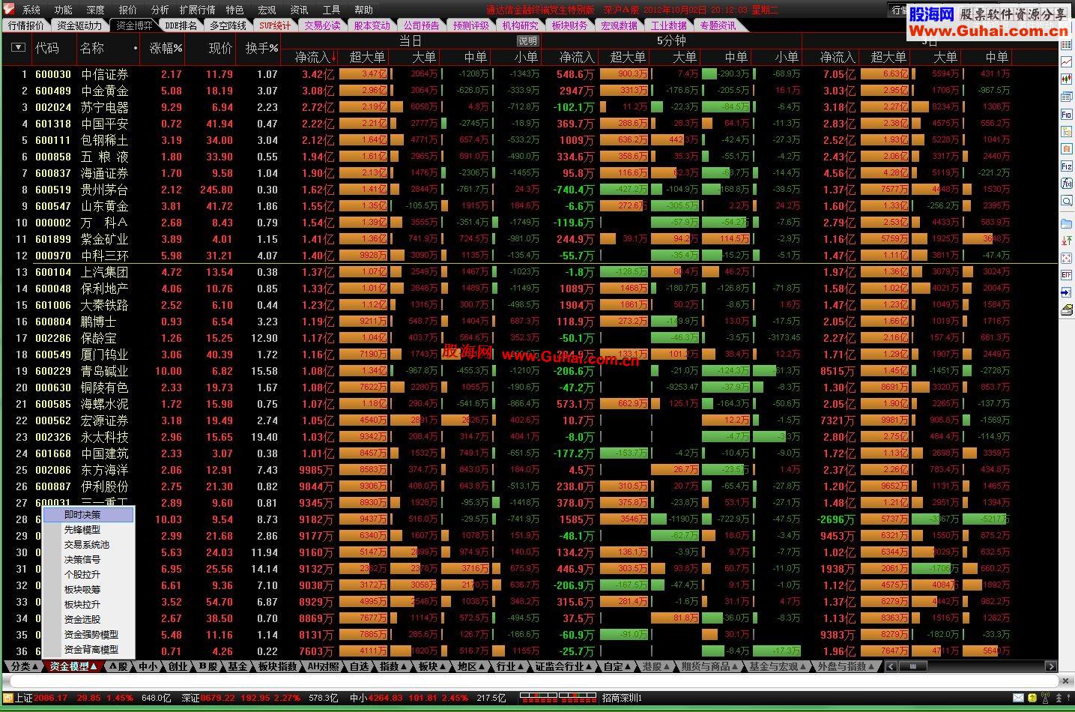This screenshot has height=712, width=1075.
Task: Click the antenna signal icon in status bar
Action: (1044, 698)
